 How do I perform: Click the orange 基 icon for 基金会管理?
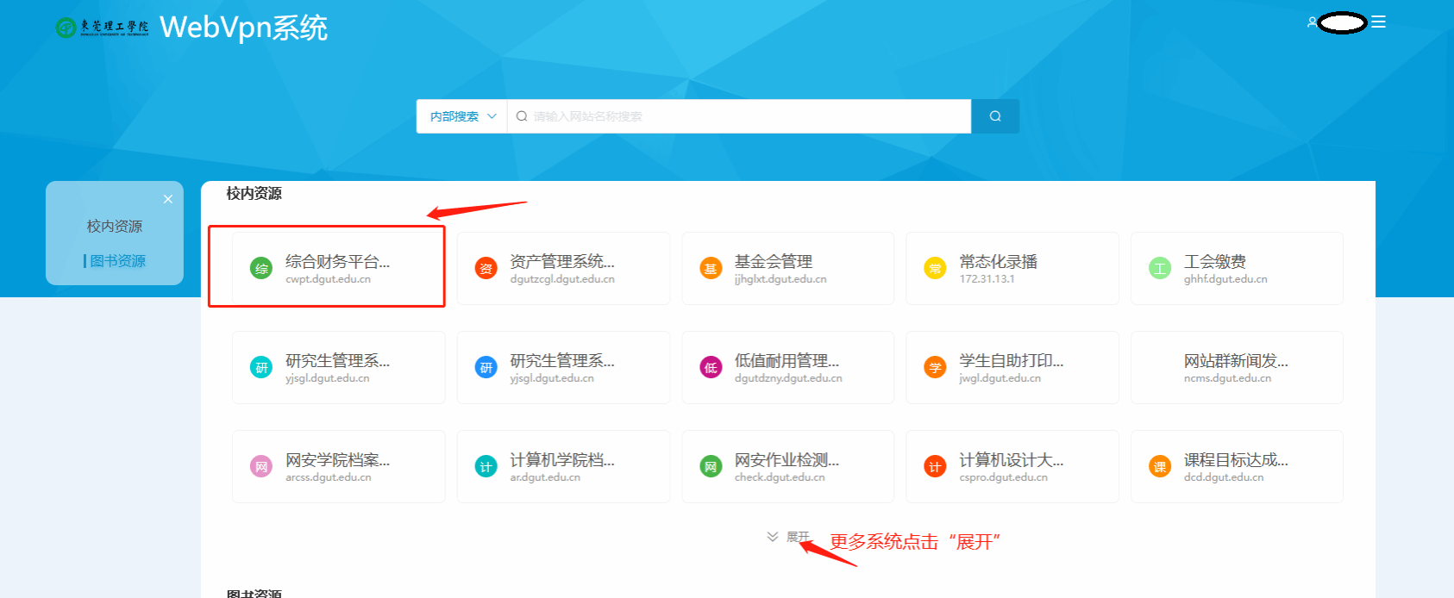pos(711,269)
